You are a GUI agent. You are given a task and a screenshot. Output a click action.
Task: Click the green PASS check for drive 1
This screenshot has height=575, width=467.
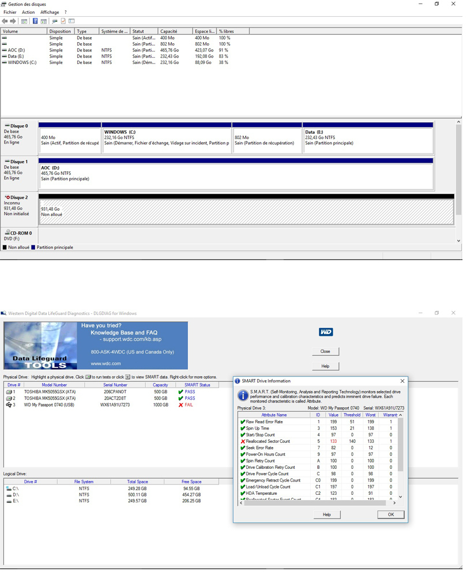click(180, 392)
